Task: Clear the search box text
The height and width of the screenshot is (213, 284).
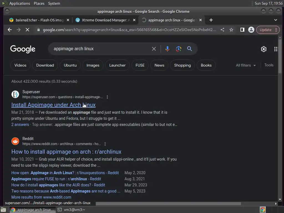Action: (x=154, y=49)
